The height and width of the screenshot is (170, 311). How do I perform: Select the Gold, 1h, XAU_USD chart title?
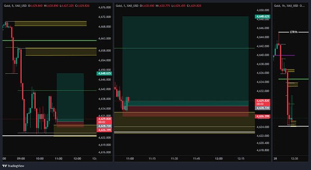point(286,6)
